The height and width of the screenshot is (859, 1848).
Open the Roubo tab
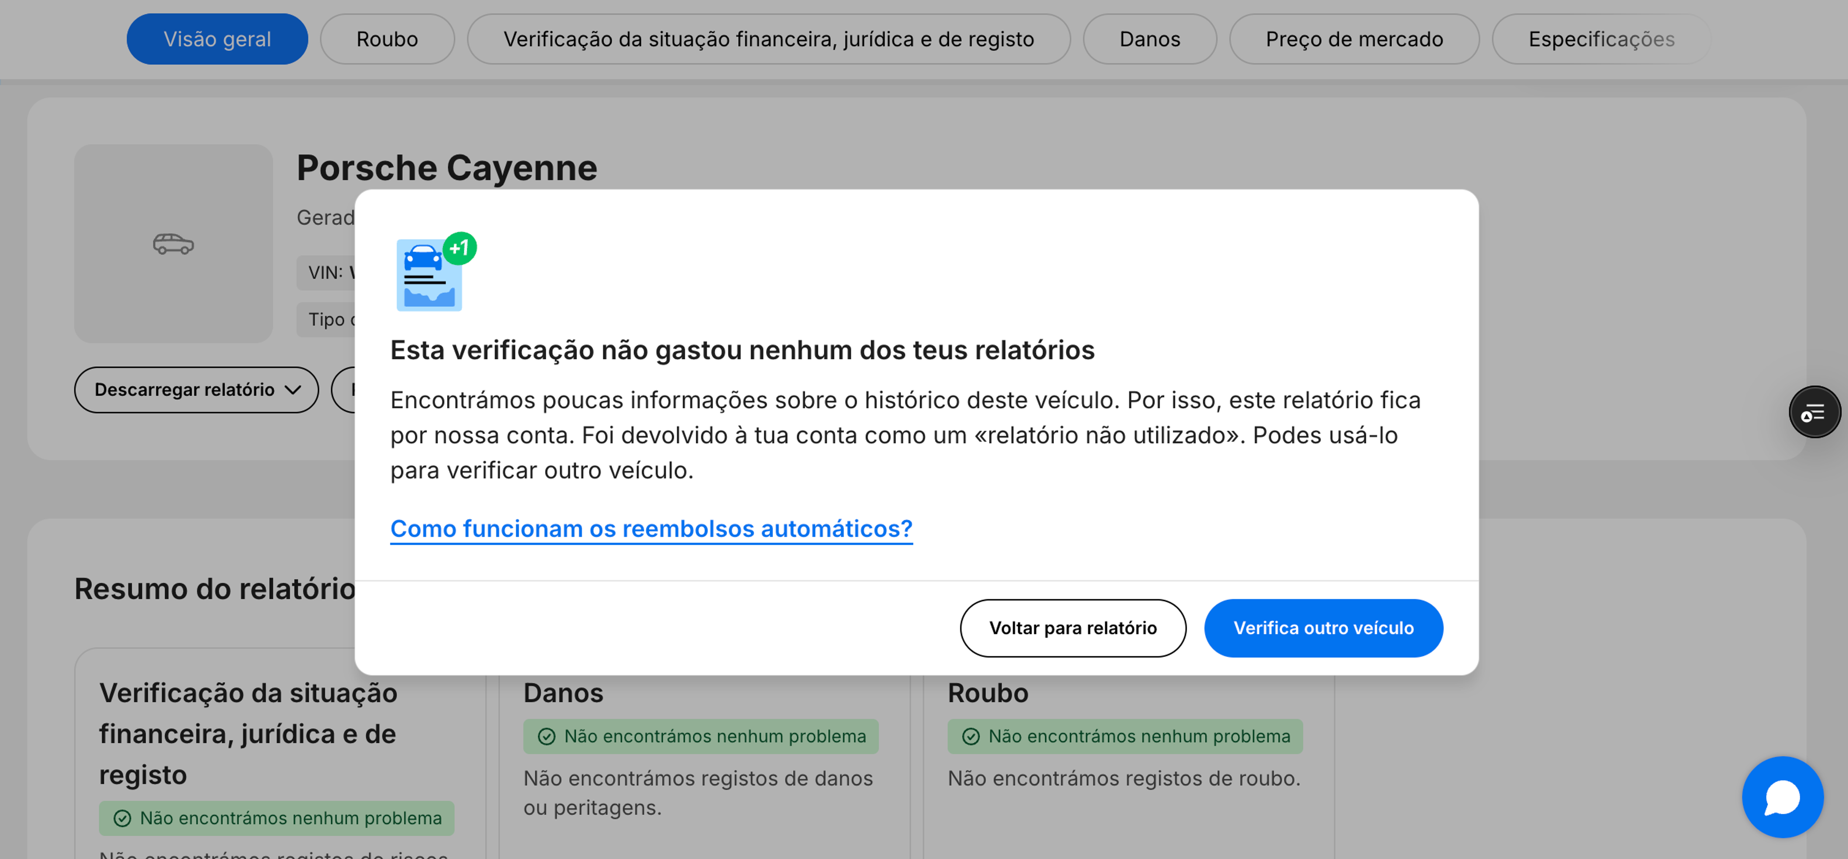tap(387, 39)
